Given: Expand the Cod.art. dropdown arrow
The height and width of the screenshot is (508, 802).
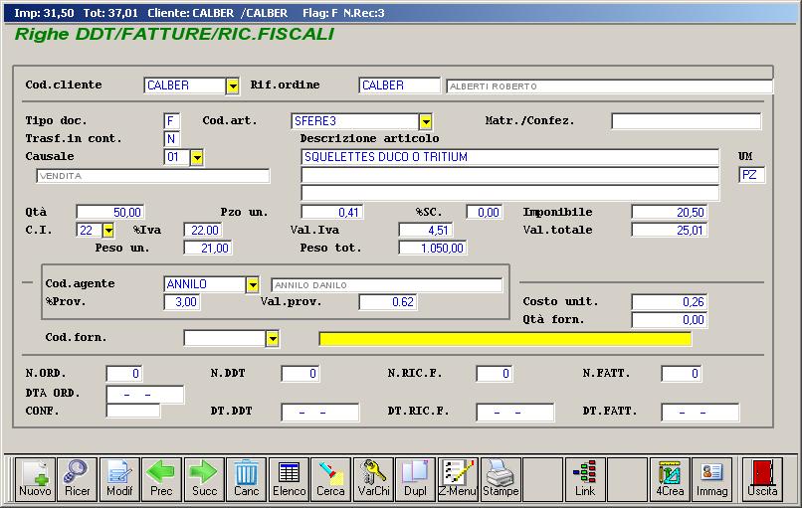Looking at the screenshot, I should pyautogui.click(x=426, y=121).
